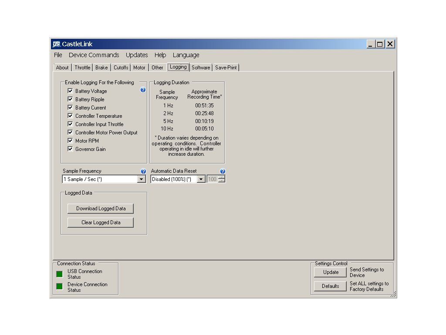Click the data reset percentage spinner arrows
The image size is (446, 335).
[x=222, y=179]
